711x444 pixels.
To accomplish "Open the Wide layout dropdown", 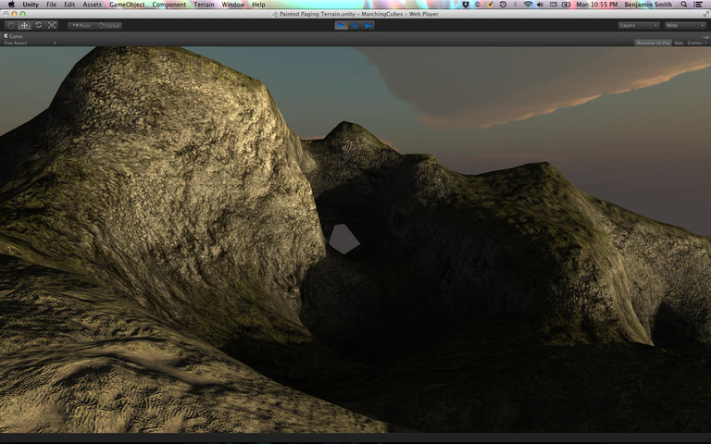I will (685, 25).
